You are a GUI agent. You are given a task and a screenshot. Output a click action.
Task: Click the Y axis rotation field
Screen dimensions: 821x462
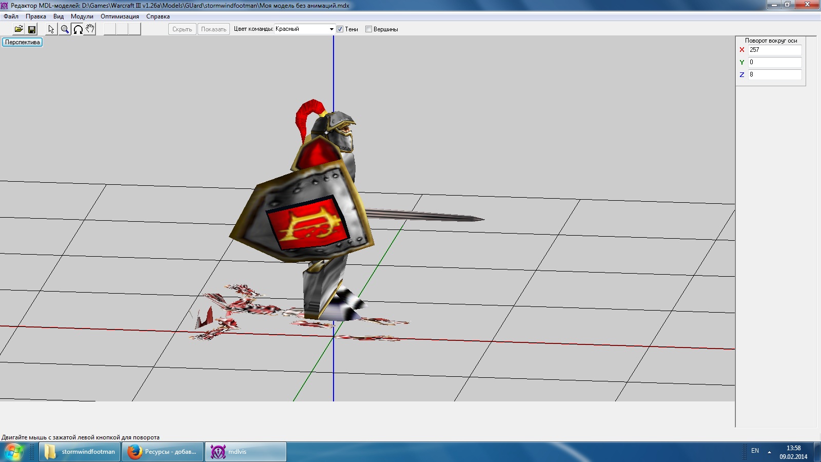[774, 62]
